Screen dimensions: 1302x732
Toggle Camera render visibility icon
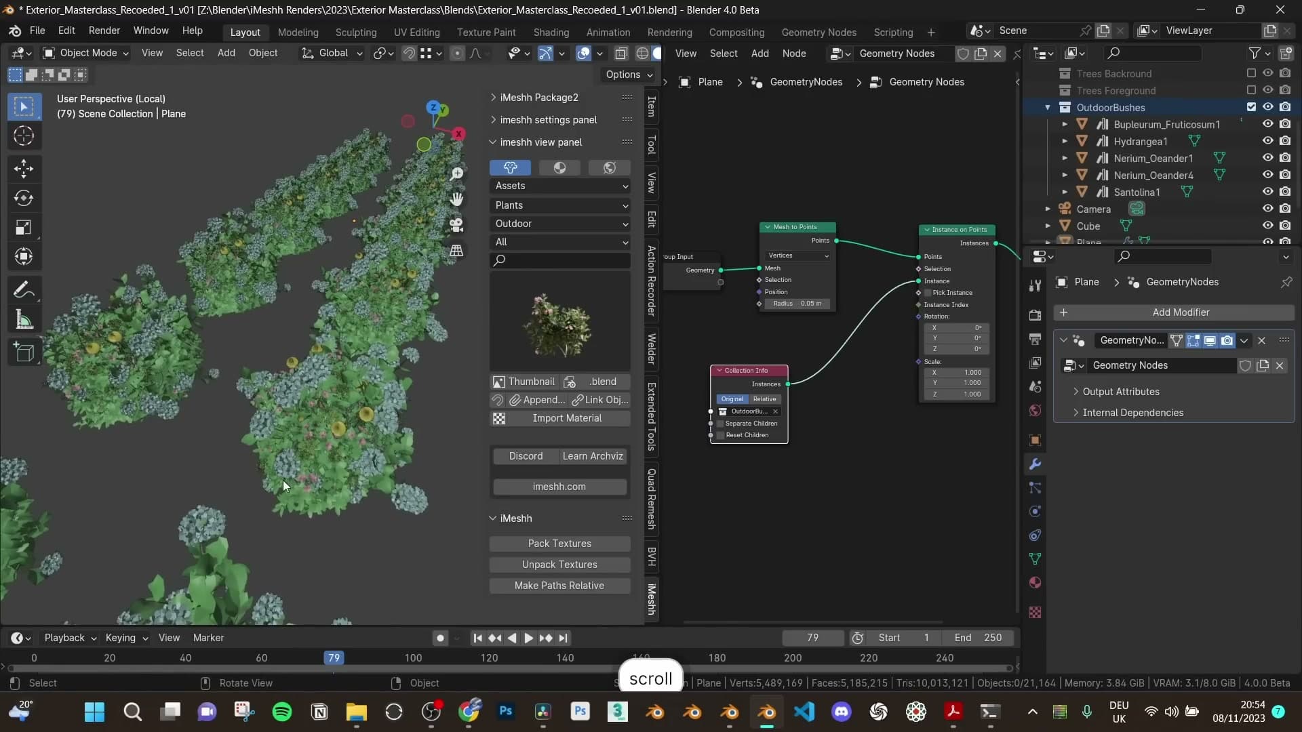1285,209
